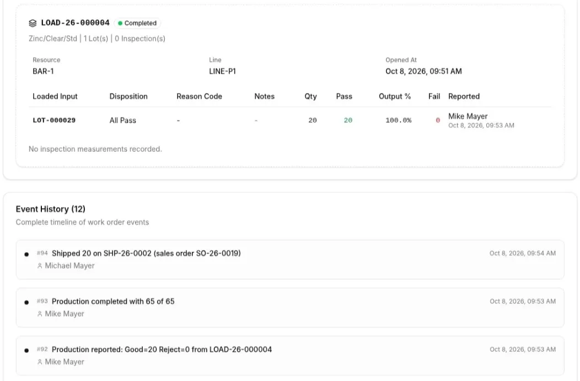Click the 09:54 AM timestamp on event #94
The image size is (580, 381).
point(523,253)
